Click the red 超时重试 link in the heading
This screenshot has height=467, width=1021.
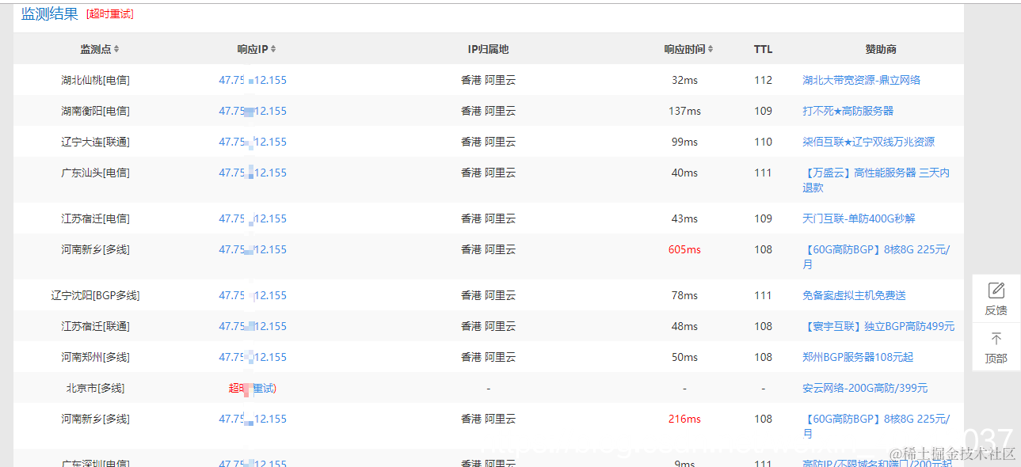tap(110, 14)
